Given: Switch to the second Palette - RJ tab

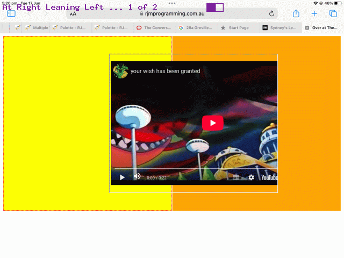Looking at the screenshot, I should click(112, 27).
